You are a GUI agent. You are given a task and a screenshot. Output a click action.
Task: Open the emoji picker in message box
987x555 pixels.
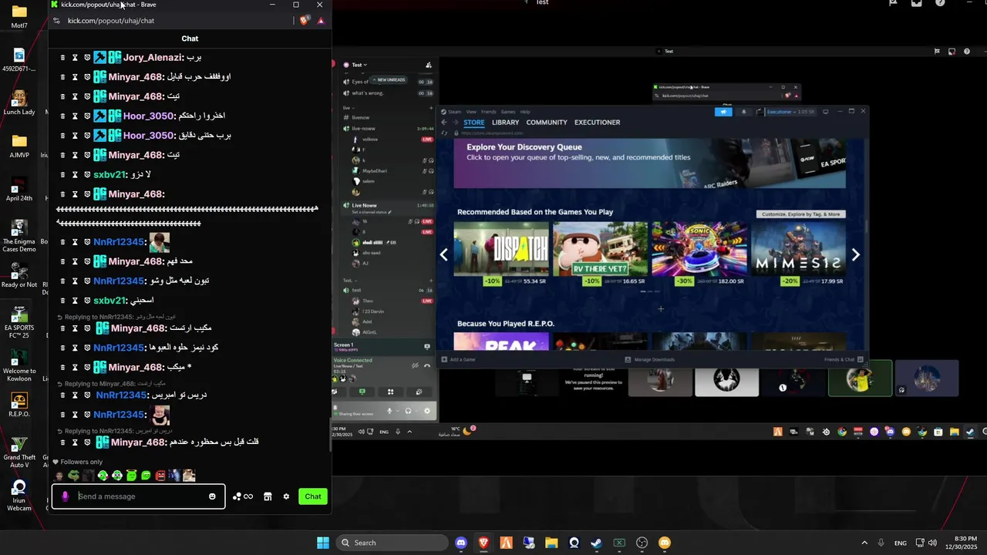pos(212,496)
